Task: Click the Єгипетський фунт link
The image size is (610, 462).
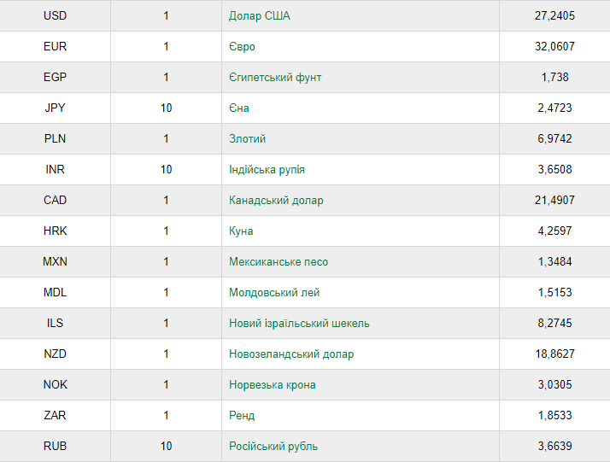Action: click(275, 78)
